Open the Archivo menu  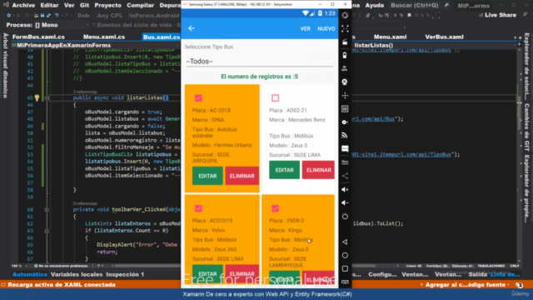click(x=23, y=6)
